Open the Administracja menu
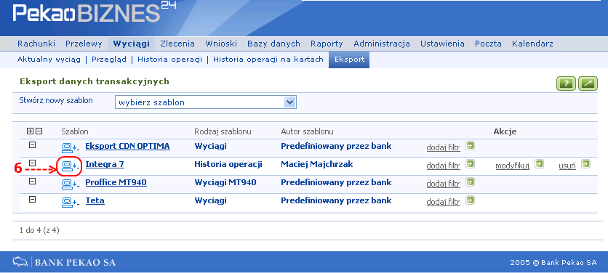The height and width of the screenshot is (273, 608). (x=382, y=44)
